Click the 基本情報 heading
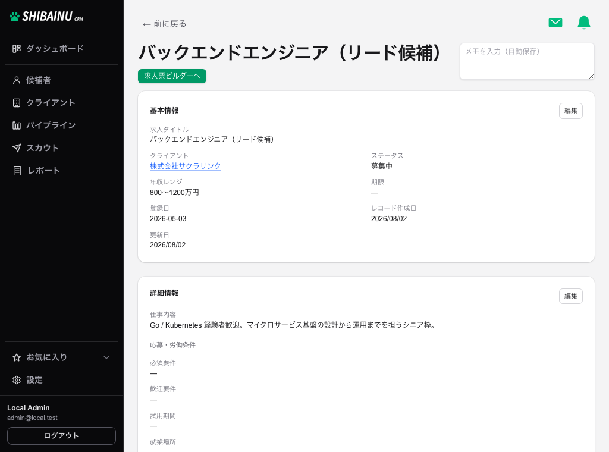609x452 pixels. 164,111
